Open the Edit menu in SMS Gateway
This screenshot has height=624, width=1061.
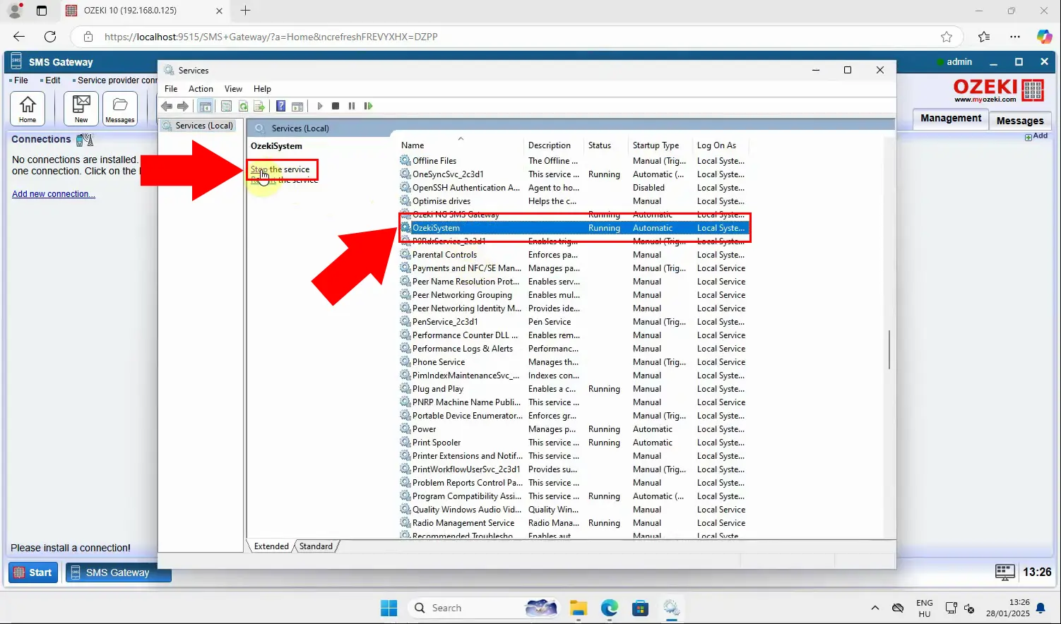pos(53,80)
